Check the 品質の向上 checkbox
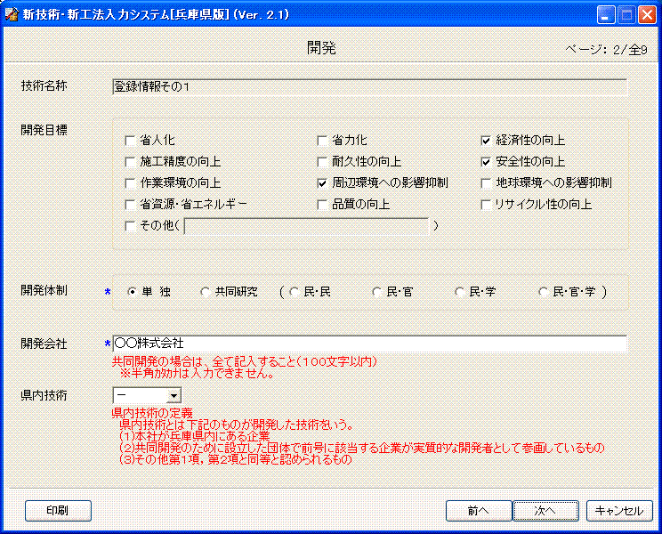The height and width of the screenshot is (534, 662). point(322,205)
